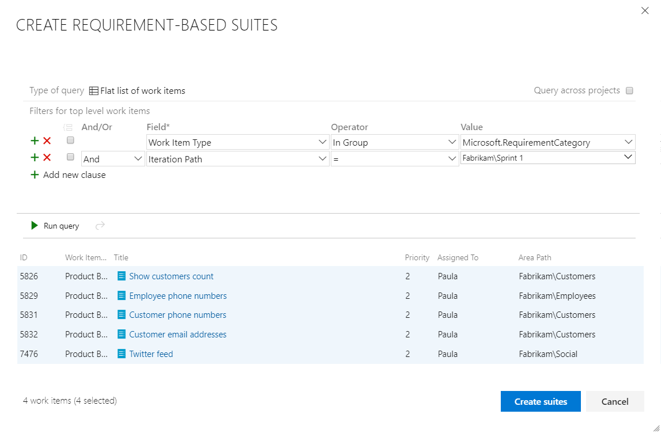Remove the Work Item Type clause

click(47, 140)
